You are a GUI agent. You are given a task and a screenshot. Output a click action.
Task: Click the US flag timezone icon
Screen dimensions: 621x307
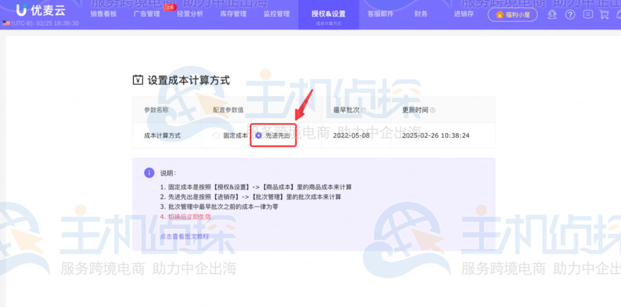tap(6, 23)
